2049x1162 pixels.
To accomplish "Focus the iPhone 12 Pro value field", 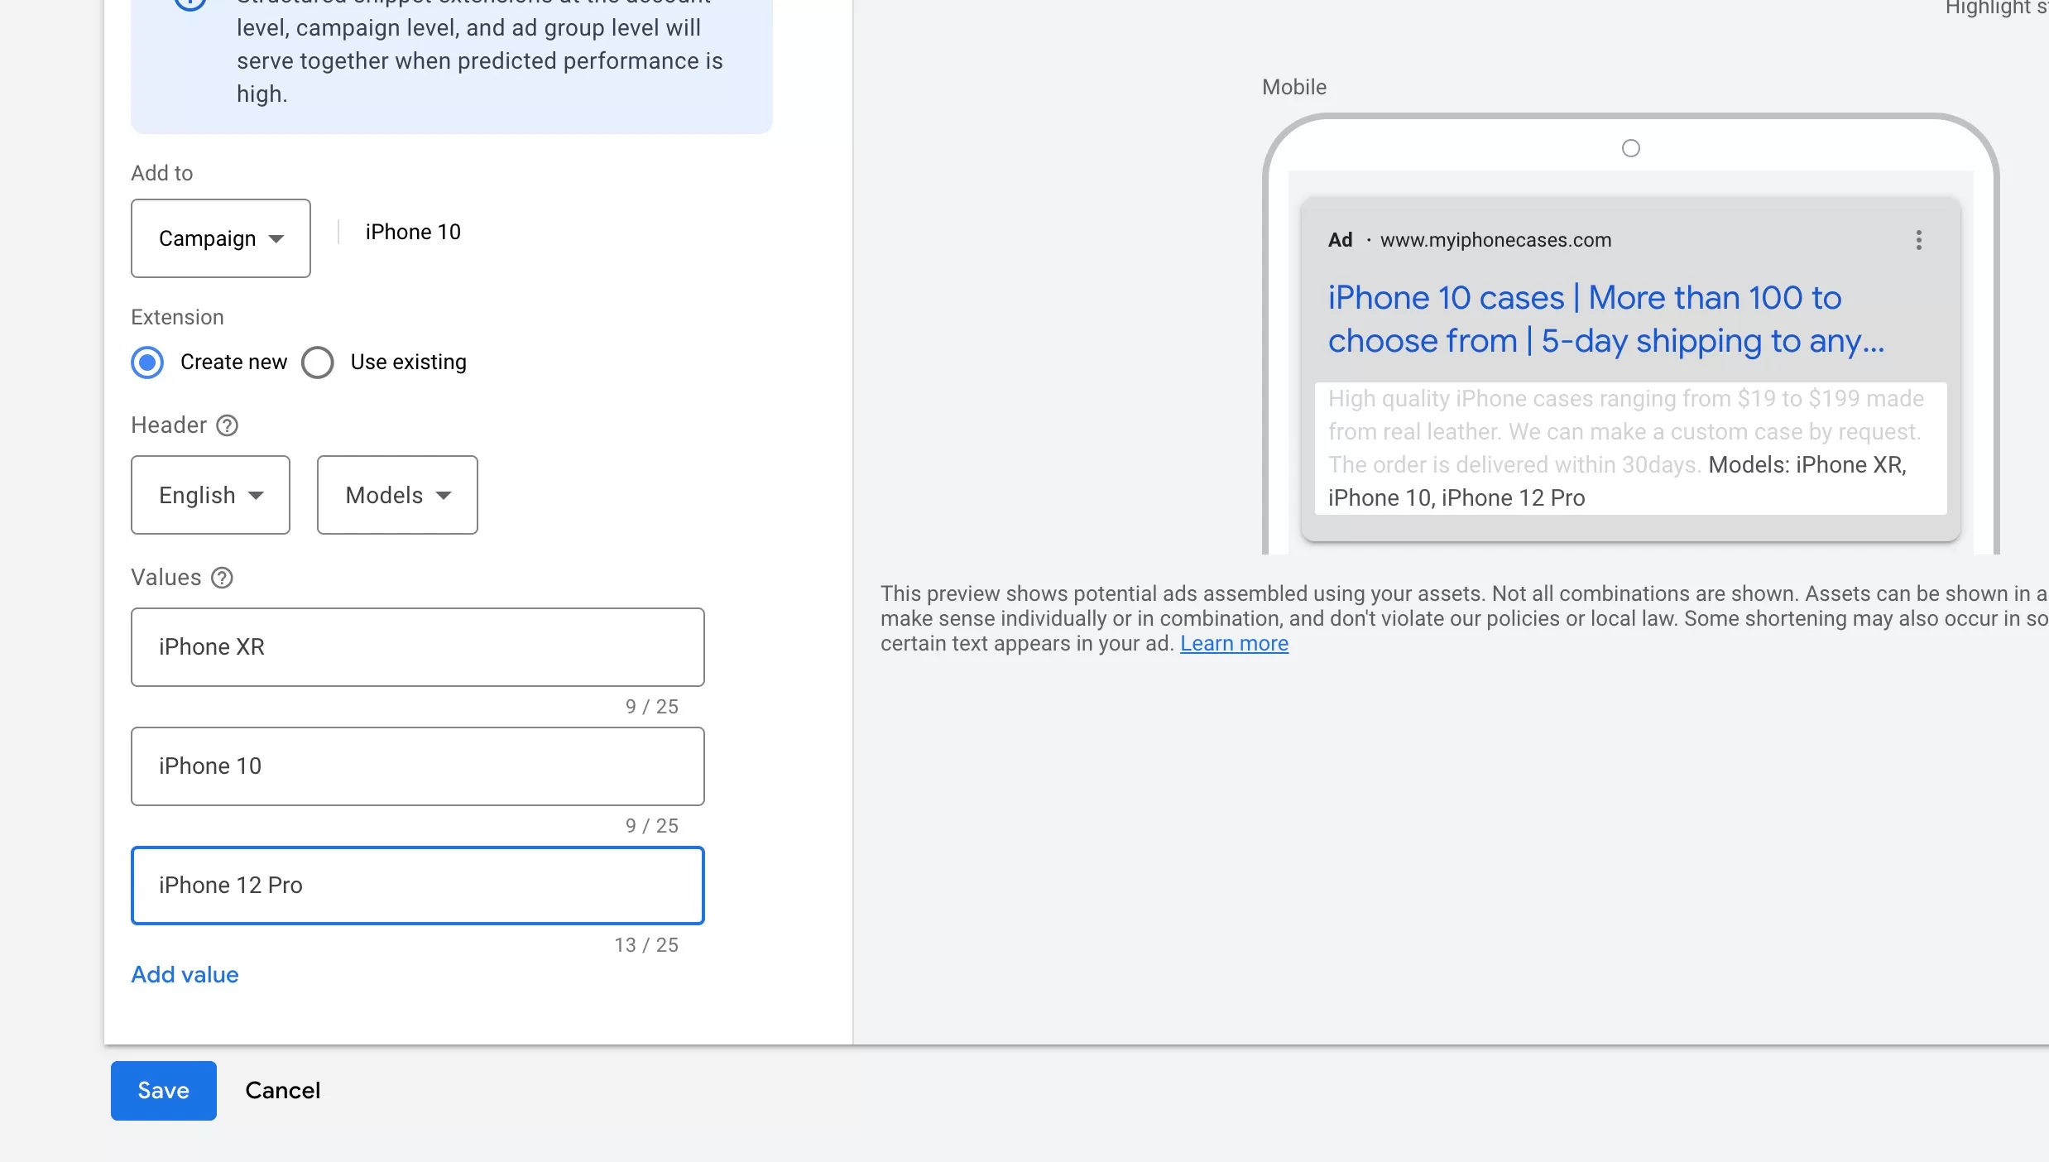I will pos(418,886).
